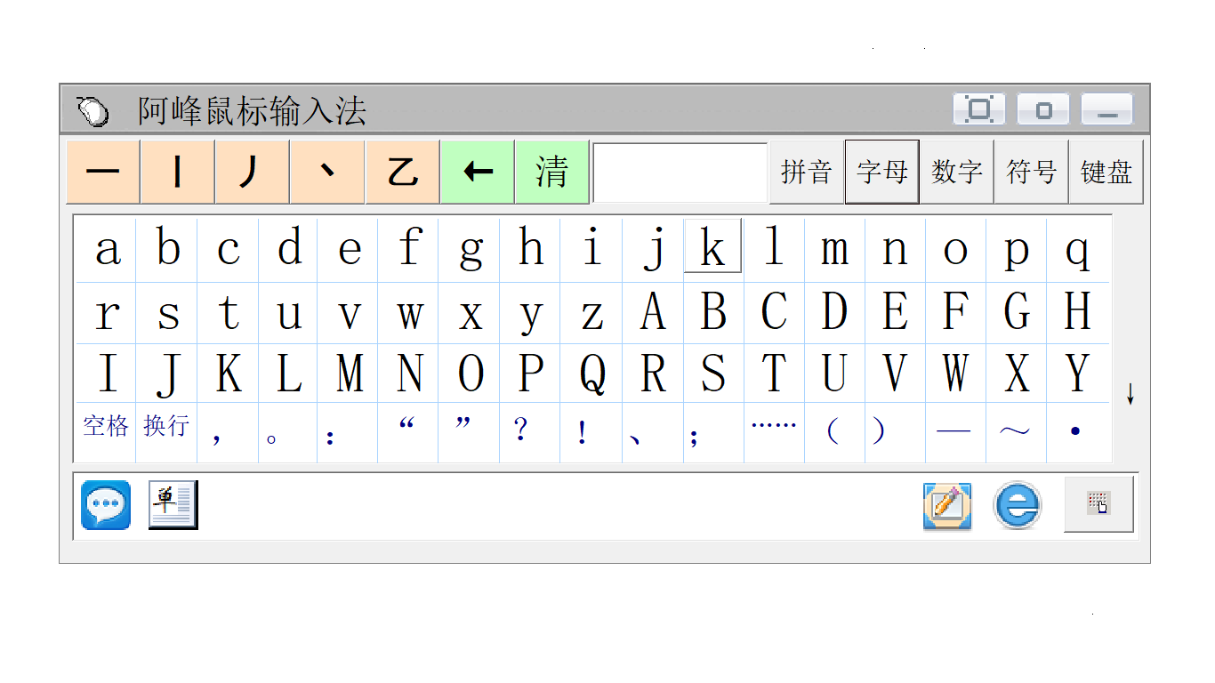The height and width of the screenshot is (683, 1215).
Task: Select the dot stroke 丶 button
Action: pyautogui.click(x=327, y=172)
